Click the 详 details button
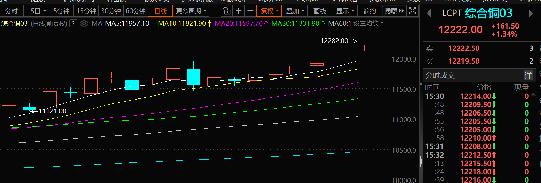The width and height of the screenshot is (541, 183). (528, 75)
